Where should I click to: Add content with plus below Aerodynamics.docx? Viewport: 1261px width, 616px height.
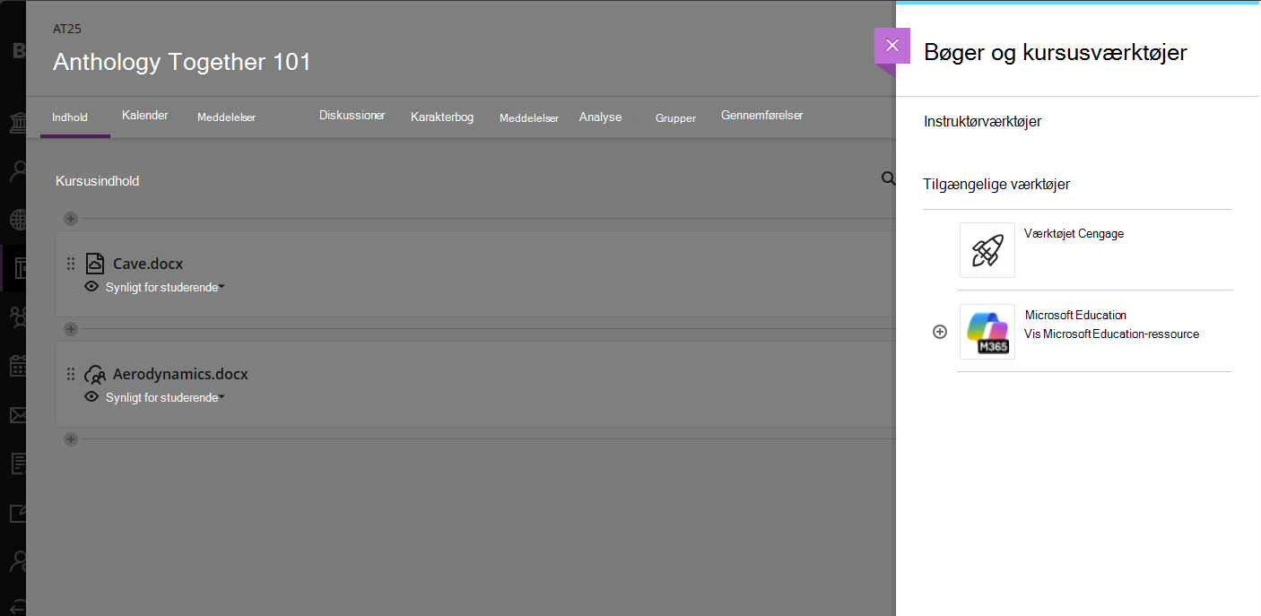pos(71,439)
